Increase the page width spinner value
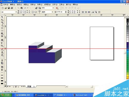The height and width of the screenshot is (97, 129). pyautogui.click(x=29, y=11)
